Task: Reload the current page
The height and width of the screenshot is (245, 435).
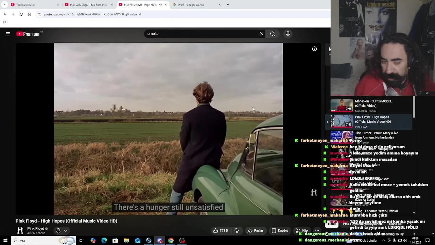Action: 21,14
